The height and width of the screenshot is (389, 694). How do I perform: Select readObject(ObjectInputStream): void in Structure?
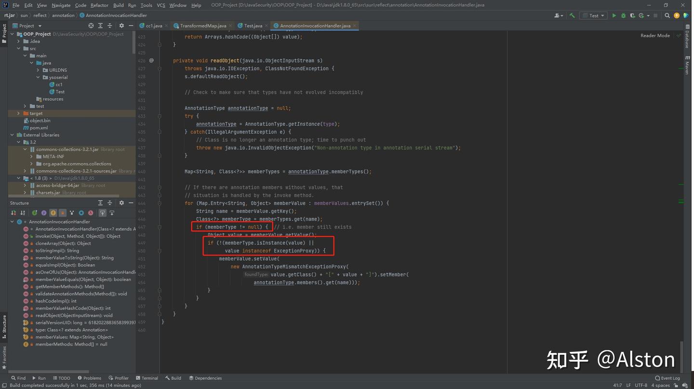(x=74, y=316)
